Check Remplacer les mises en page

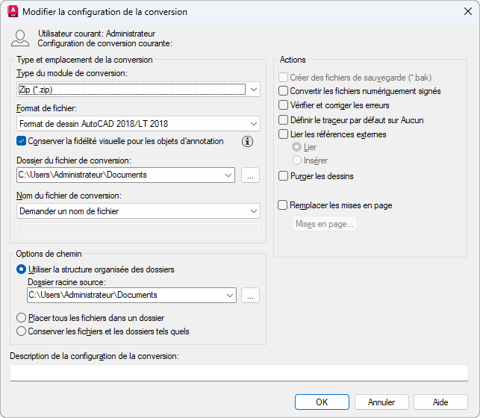click(283, 205)
